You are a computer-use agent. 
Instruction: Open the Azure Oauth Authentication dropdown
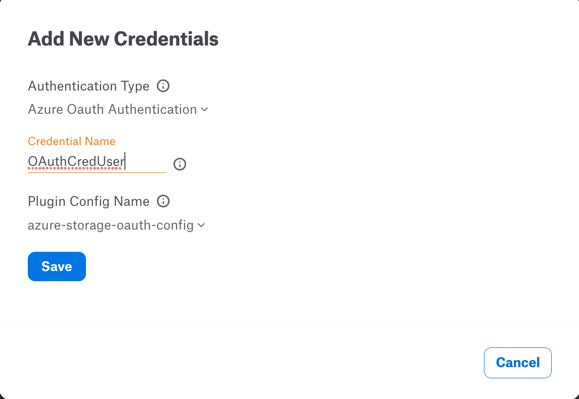pyautogui.click(x=118, y=109)
